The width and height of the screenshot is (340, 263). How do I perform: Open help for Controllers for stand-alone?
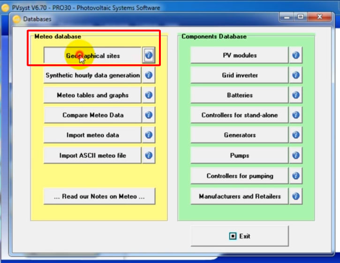(296, 115)
